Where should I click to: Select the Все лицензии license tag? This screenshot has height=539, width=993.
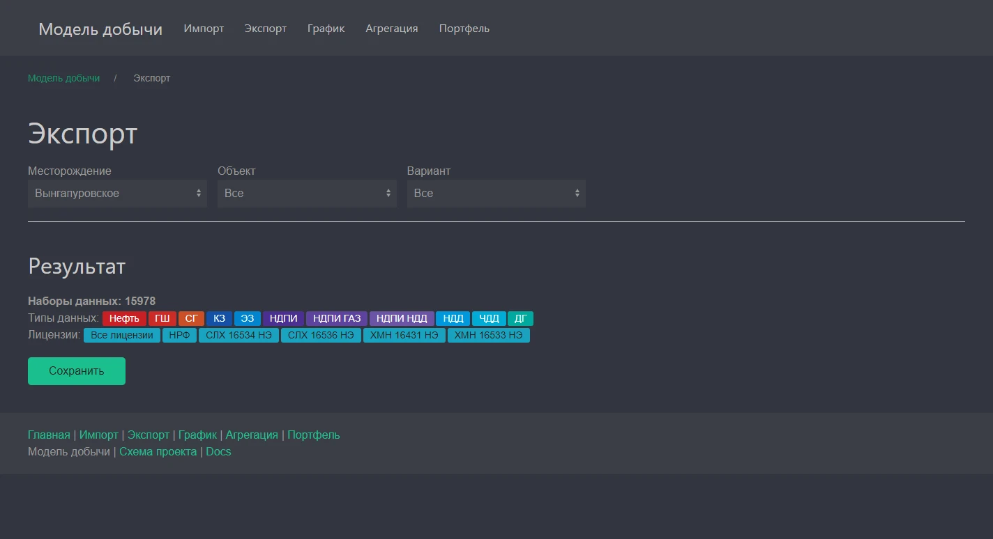(x=122, y=336)
